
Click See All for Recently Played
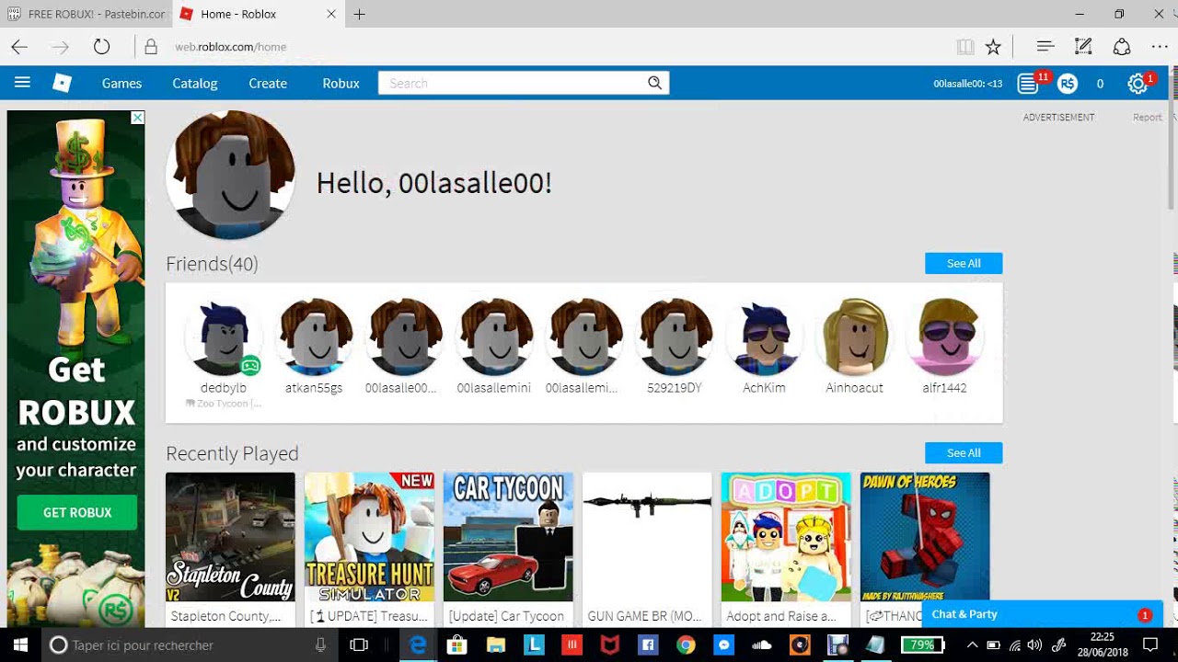click(964, 453)
